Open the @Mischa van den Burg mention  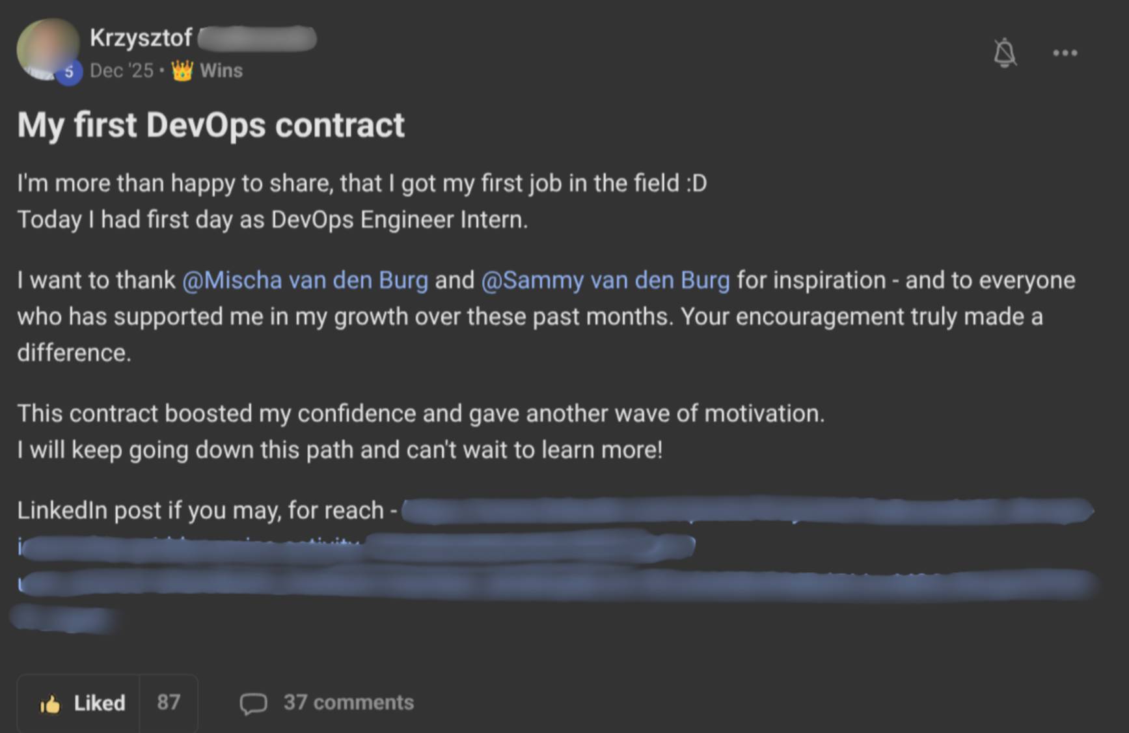(305, 280)
